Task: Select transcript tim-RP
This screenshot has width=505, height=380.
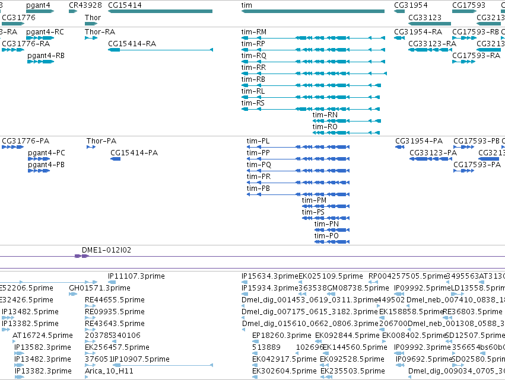Action: (x=313, y=50)
